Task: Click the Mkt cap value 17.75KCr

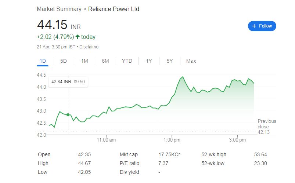Action: coord(169,154)
